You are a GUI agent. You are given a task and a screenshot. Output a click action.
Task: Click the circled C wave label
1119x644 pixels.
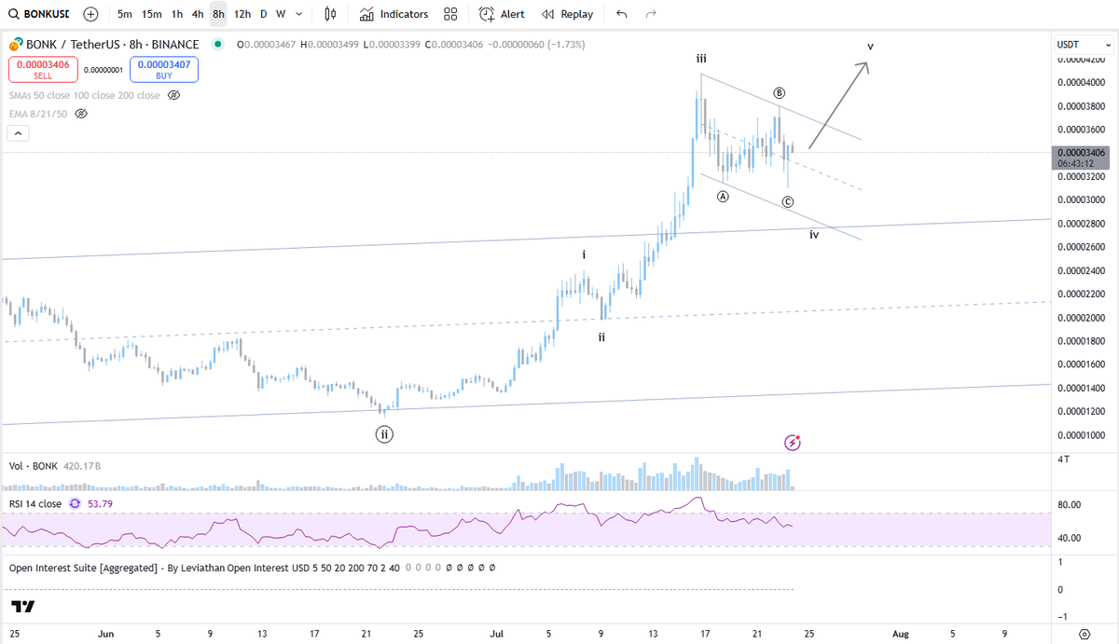(788, 202)
